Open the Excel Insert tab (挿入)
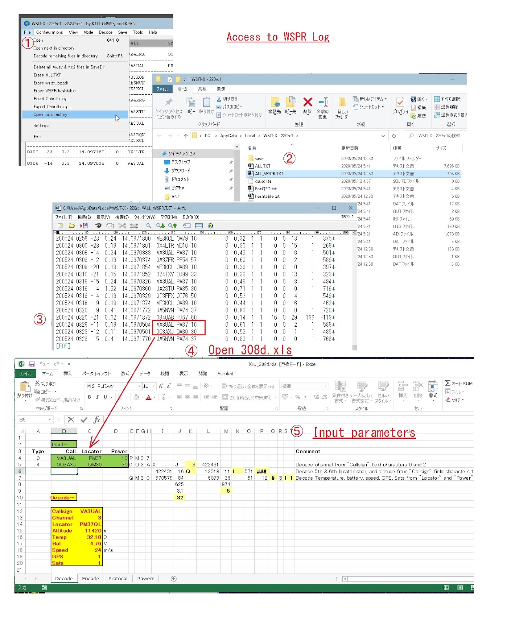 pyautogui.click(x=68, y=373)
